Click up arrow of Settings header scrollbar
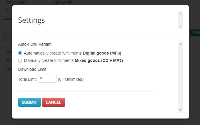 [x=181, y=14]
